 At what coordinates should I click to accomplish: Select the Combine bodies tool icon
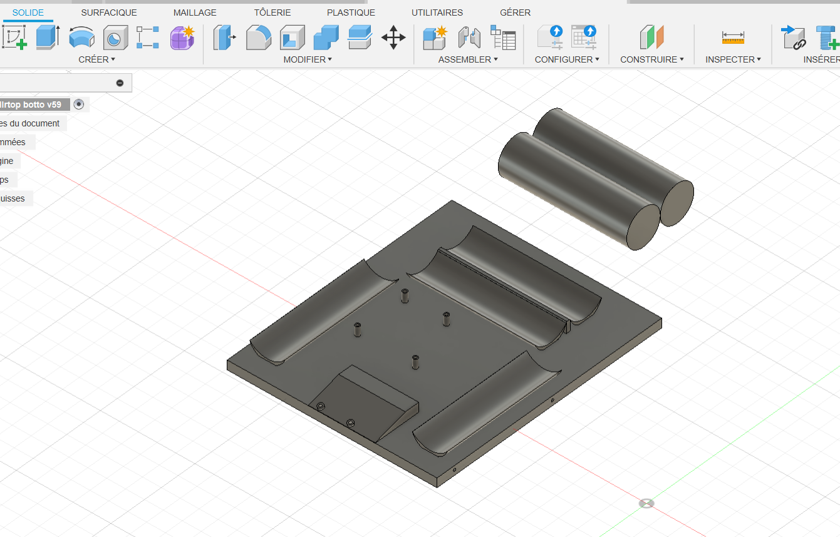click(326, 38)
